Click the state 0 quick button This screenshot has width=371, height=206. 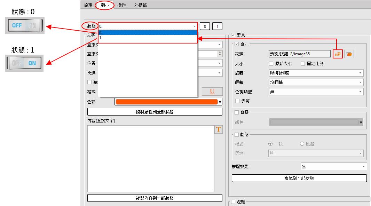tap(205, 26)
